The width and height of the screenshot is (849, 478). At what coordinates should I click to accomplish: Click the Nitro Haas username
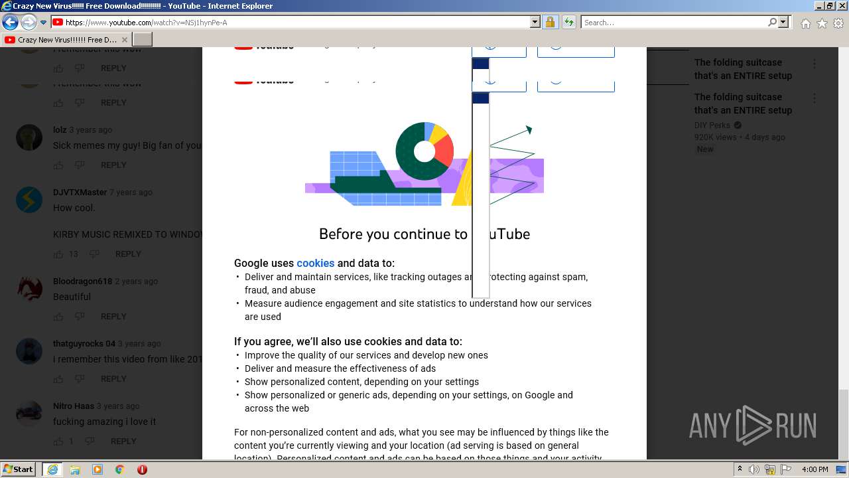[x=74, y=406]
